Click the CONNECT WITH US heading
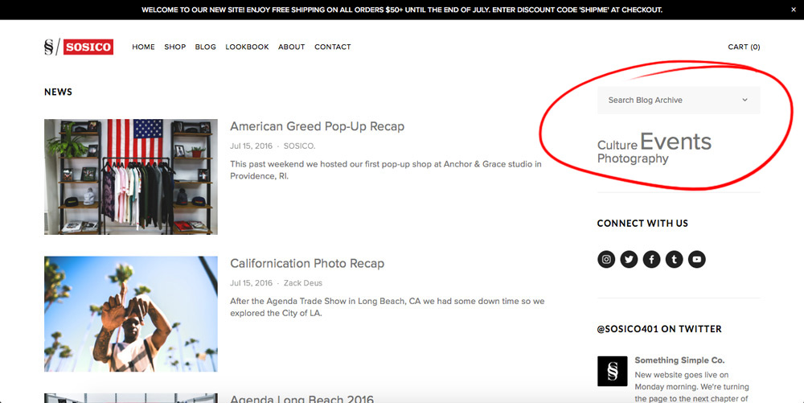Viewport: 804px width, 403px height. (642, 224)
